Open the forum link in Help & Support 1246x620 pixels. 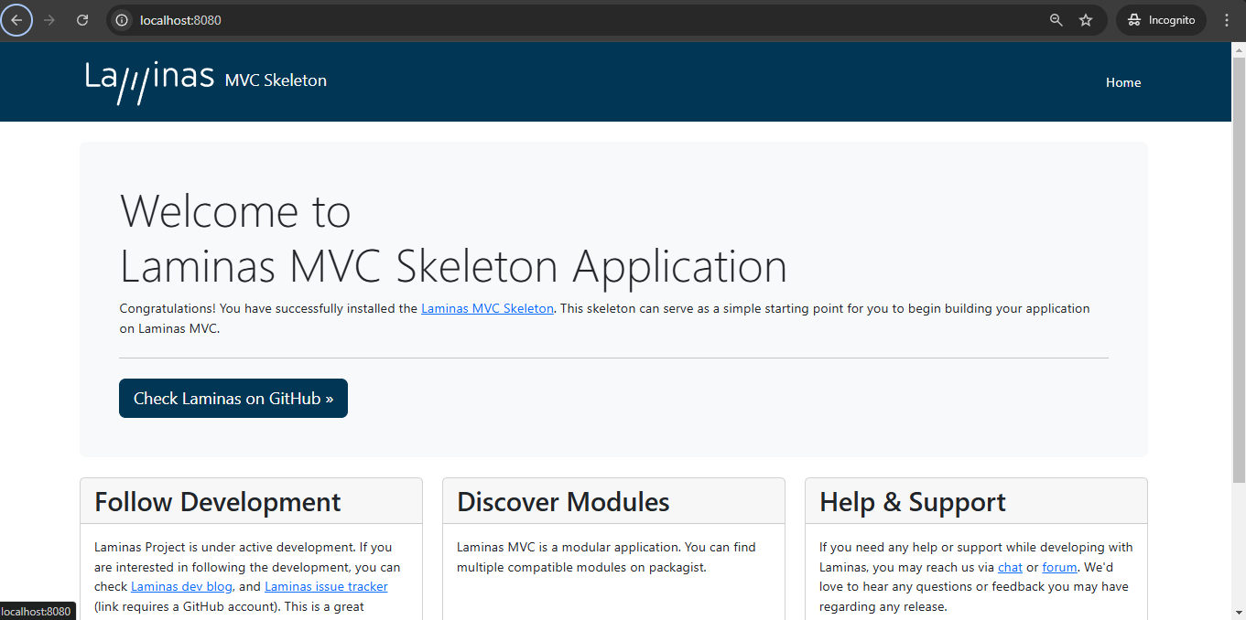point(1059,567)
